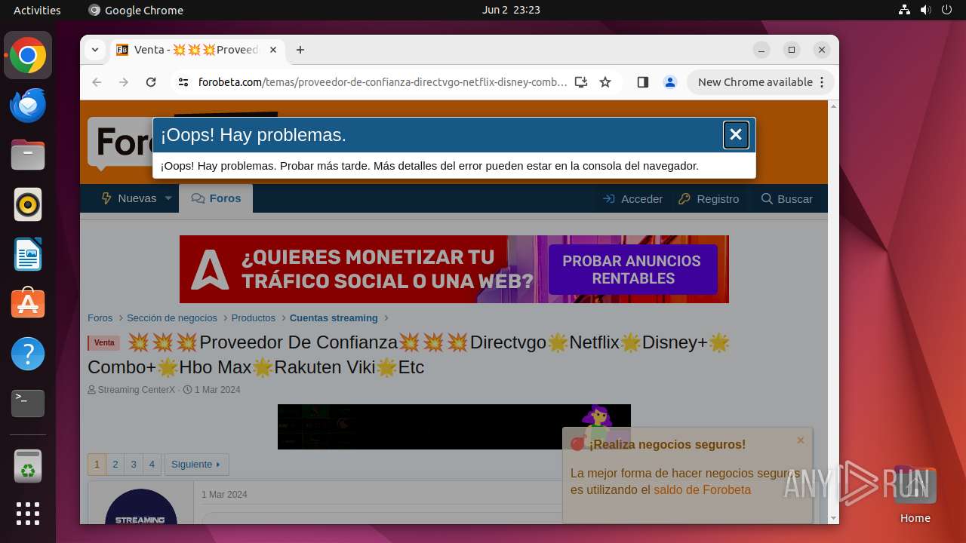Click the forobeta.com address bar

(383, 82)
